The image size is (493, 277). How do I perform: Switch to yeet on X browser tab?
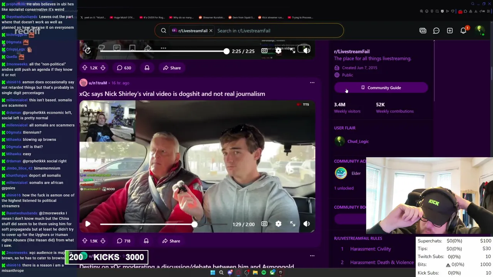pos(94,17)
